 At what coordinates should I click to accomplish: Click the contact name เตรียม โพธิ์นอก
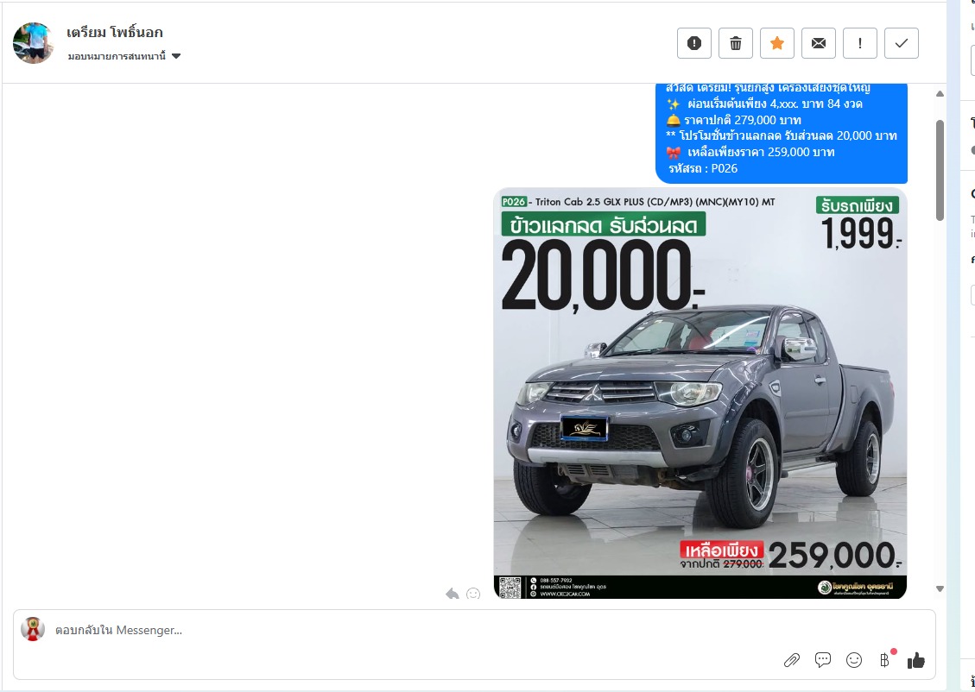click(x=115, y=32)
